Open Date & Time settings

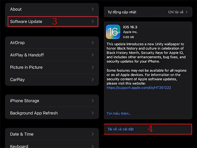(x=52, y=134)
